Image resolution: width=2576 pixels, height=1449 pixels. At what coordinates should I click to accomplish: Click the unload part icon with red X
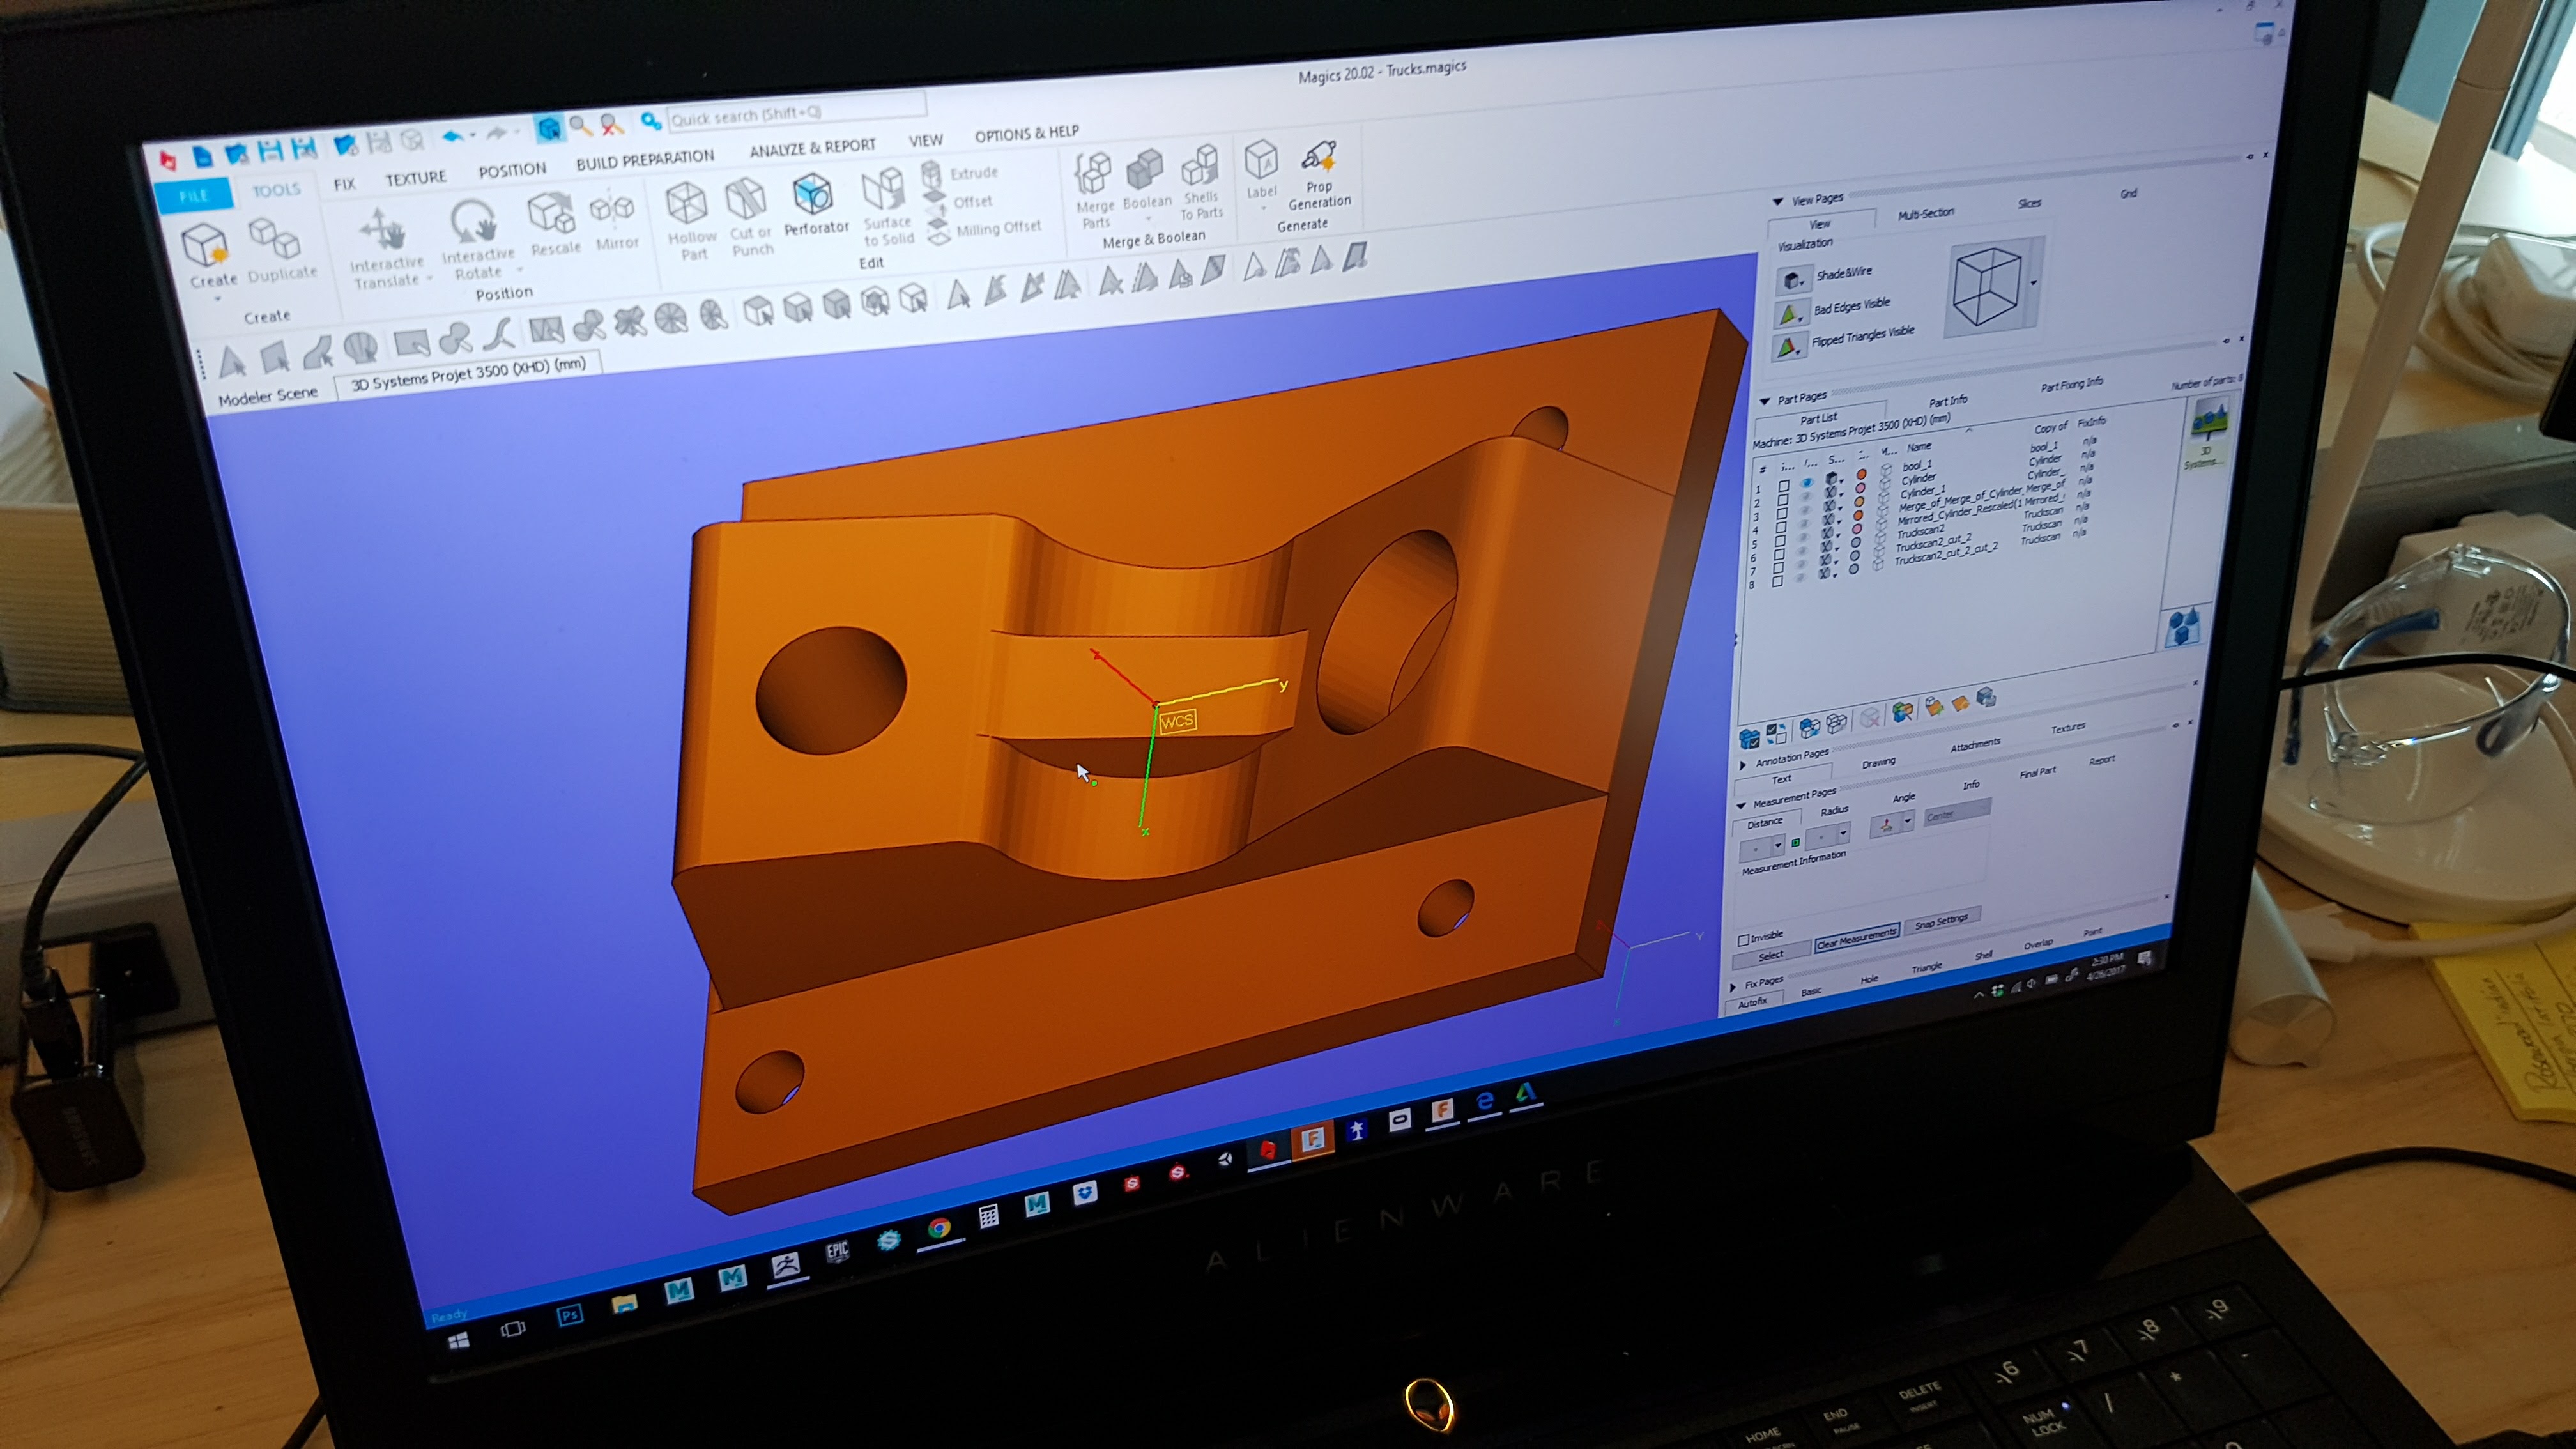[1870, 717]
